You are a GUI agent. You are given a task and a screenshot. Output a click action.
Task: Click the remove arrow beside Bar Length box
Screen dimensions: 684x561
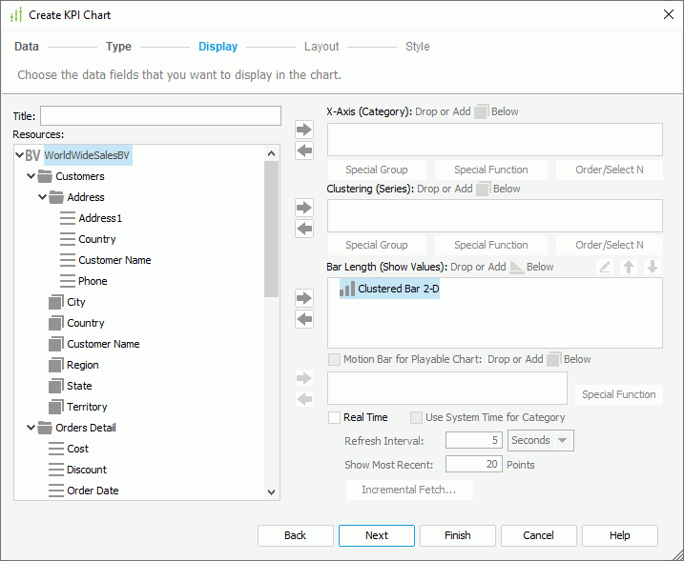pos(304,319)
